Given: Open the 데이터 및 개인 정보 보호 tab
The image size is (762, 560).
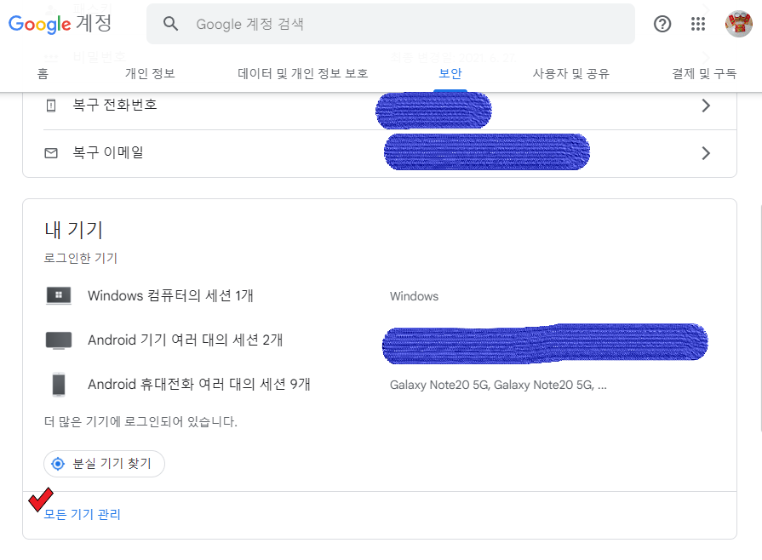Looking at the screenshot, I should click(x=302, y=73).
